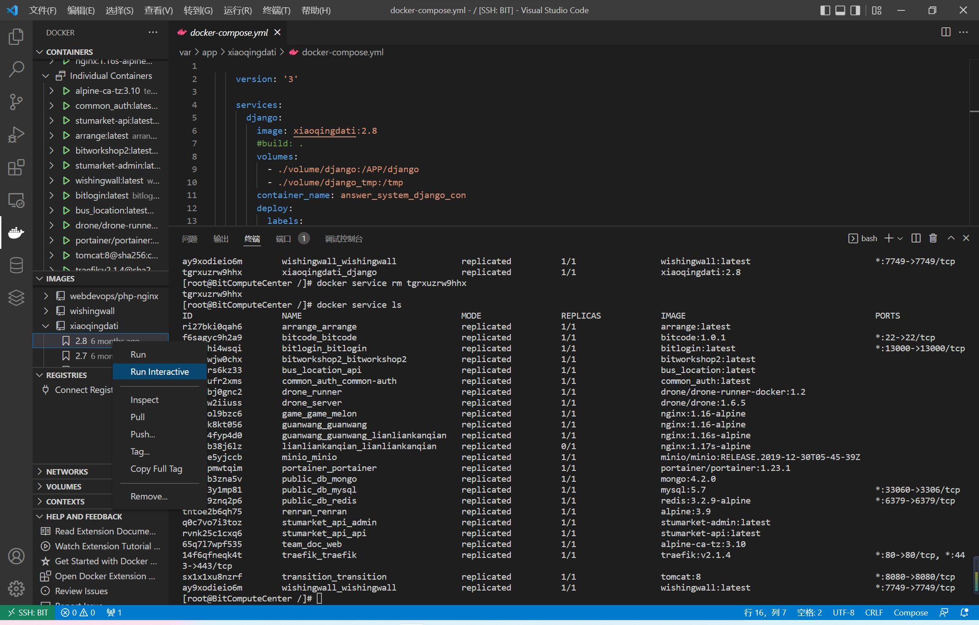Image resolution: width=979 pixels, height=625 pixels.
Task: Click SSH: BIT remote status button
Action: [x=28, y=612]
